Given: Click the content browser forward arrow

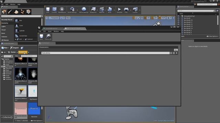Looking at the screenshot, I should pos(5,52).
